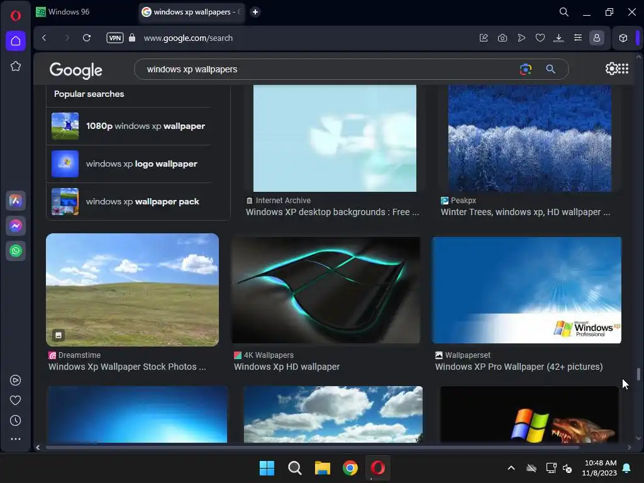Image resolution: width=644 pixels, height=483 pixels.
Task: Open Windows XP Professional image
Action: (x=527, y=290)
